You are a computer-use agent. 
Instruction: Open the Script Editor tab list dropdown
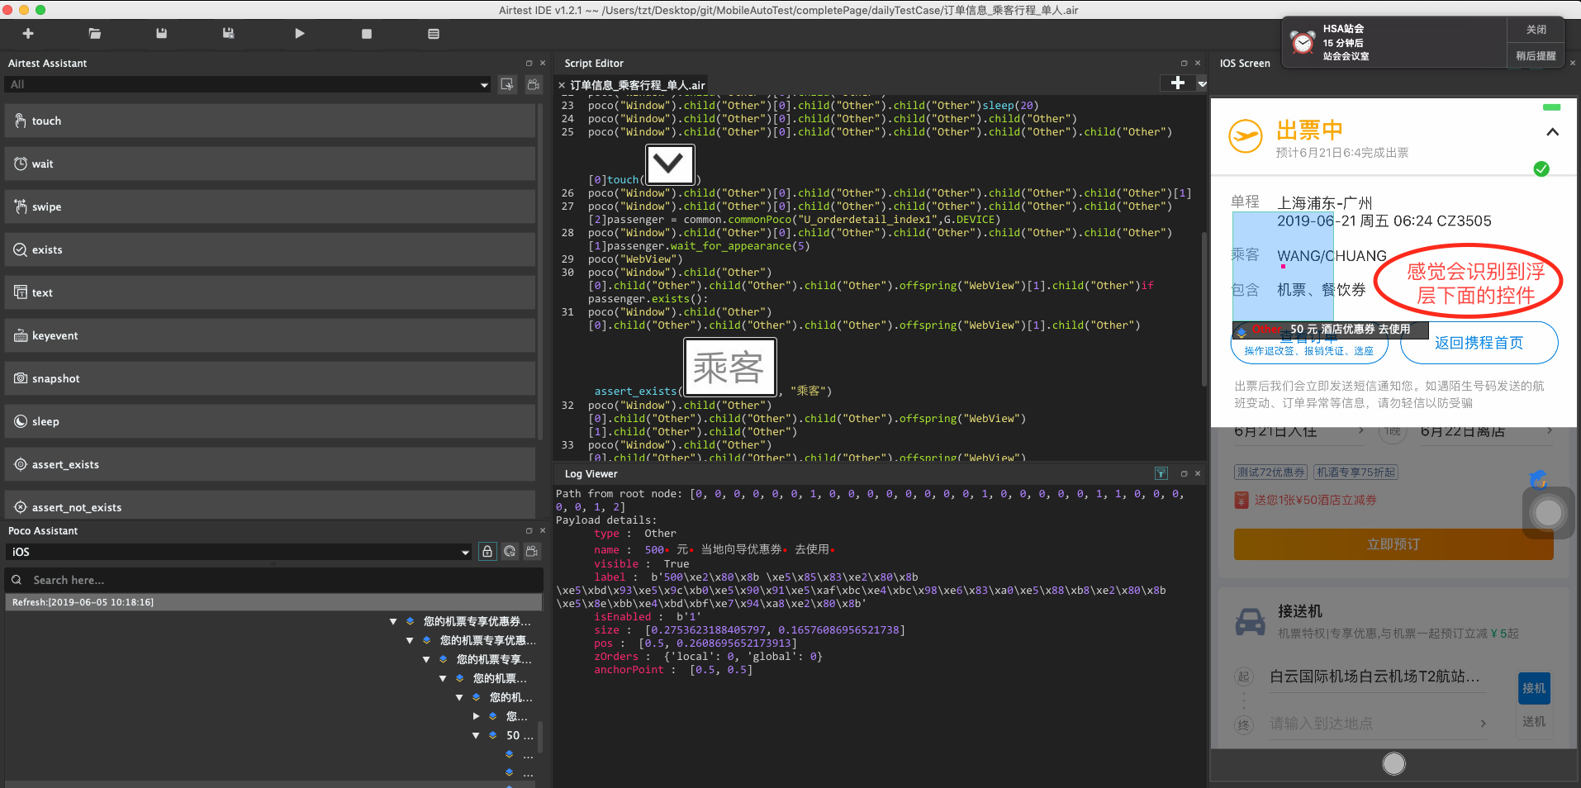pyautogui.click(x=1202, y=83)
